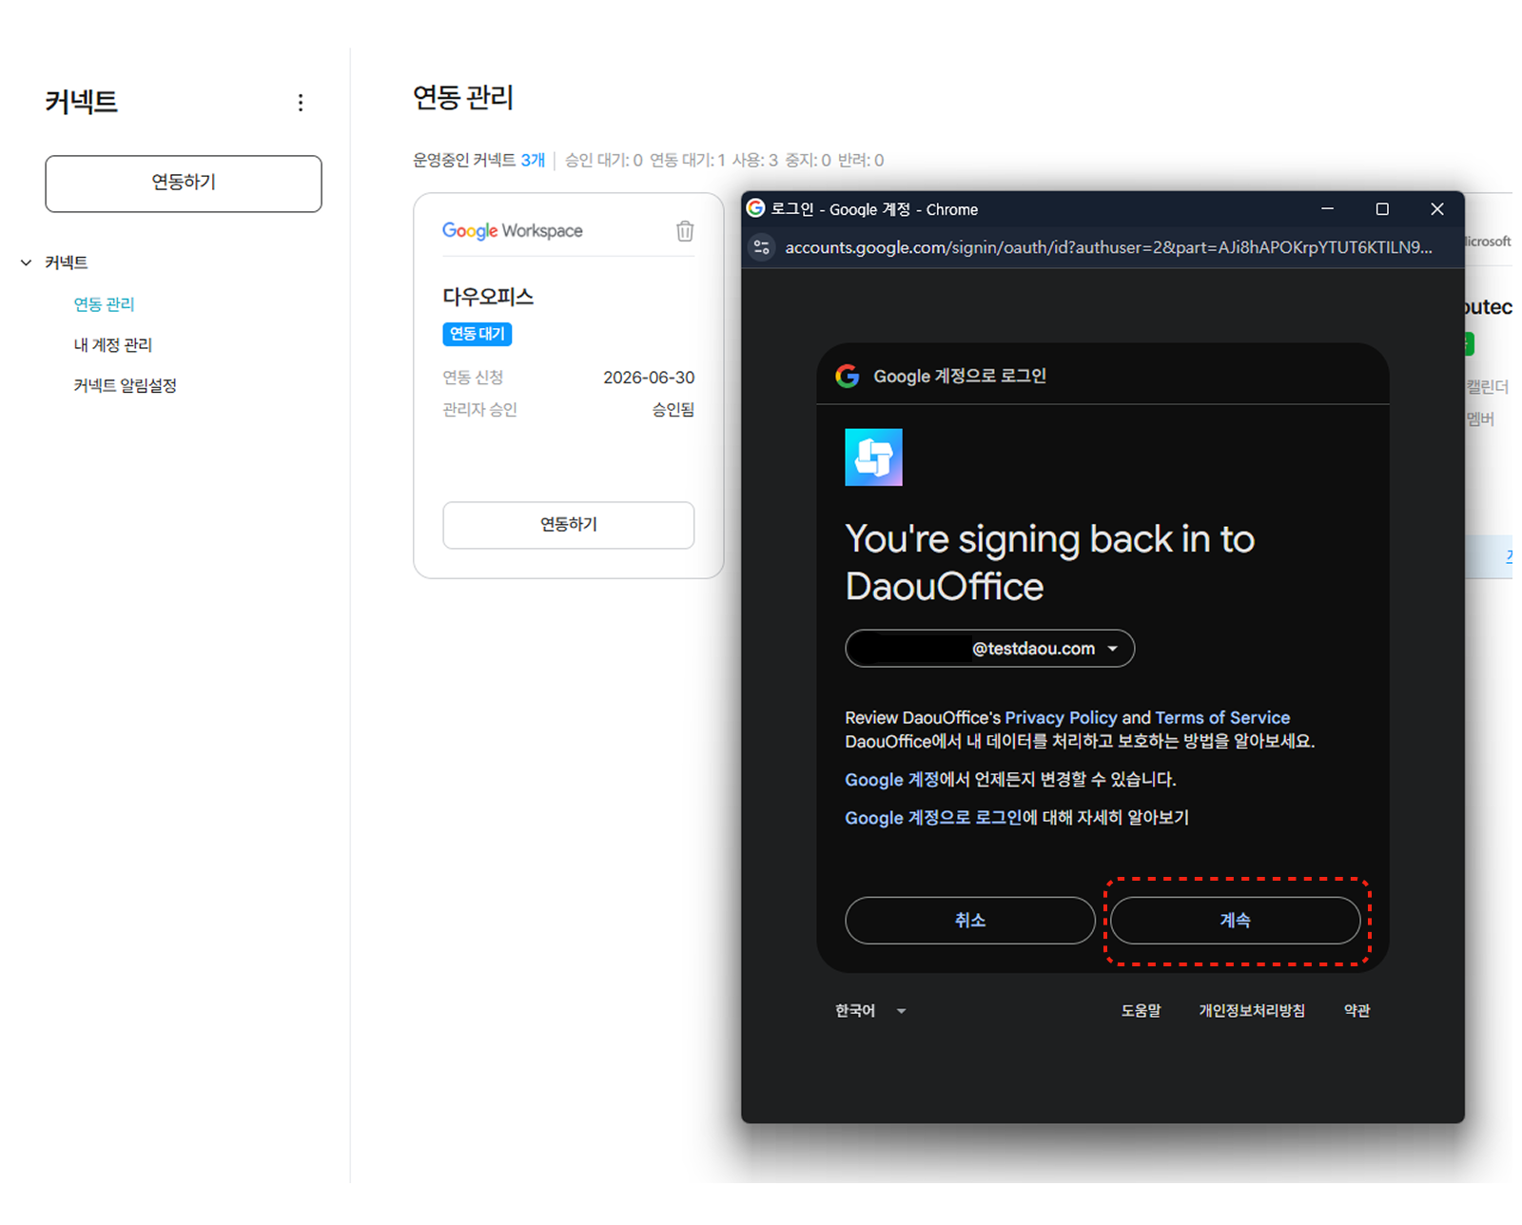
Task: Click the 승인됨 approval status text
Action: point(673,410)
